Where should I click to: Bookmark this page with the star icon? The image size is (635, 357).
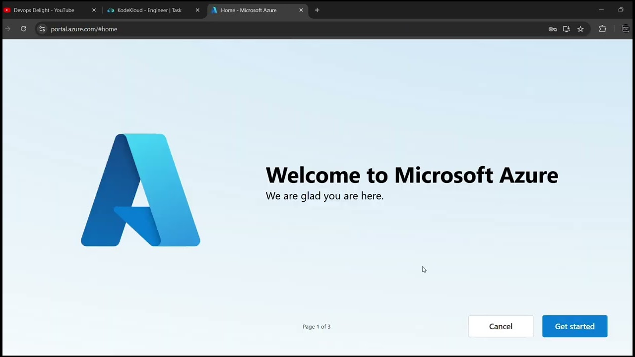tap(580, 29)
